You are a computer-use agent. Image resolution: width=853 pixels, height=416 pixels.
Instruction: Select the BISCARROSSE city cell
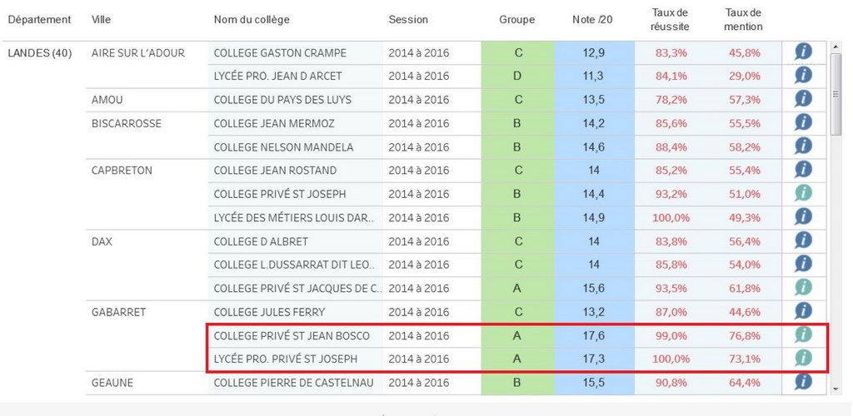[x=127, y=123]
